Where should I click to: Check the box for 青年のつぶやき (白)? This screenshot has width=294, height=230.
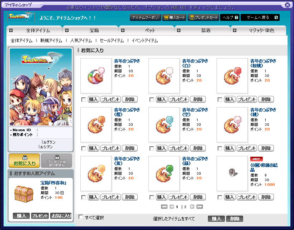[x=152, y=100]
